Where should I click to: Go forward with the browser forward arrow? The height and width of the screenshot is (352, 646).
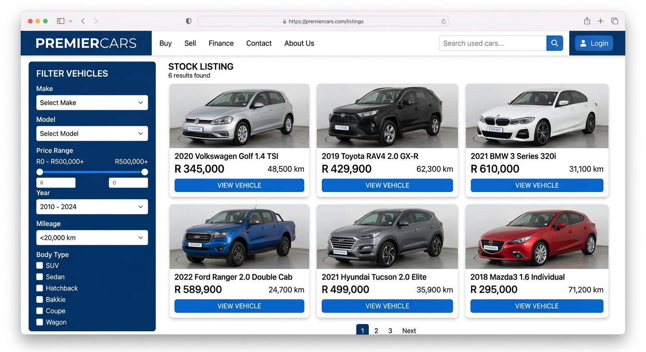coord(95,21)
